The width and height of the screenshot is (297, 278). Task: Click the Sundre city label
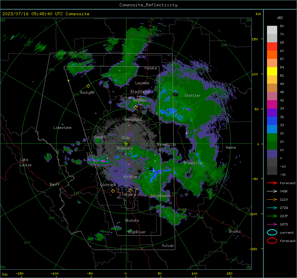click(x=100, y=137)
